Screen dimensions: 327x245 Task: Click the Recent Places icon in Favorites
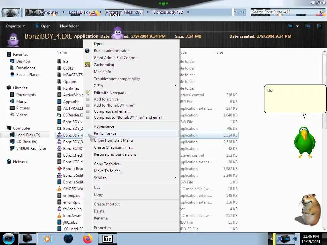tap(12, 75)
